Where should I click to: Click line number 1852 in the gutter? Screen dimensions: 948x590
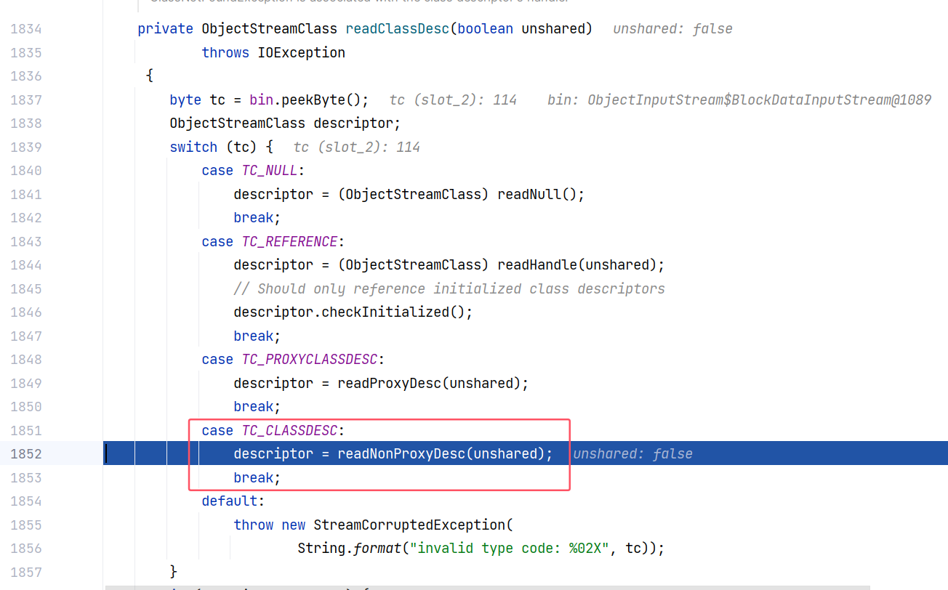[26, 454]
